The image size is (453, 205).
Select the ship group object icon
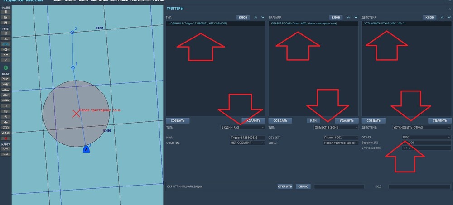(x=6, y=90)
